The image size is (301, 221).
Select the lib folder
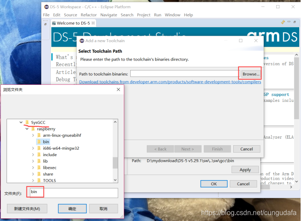(45, 161)
